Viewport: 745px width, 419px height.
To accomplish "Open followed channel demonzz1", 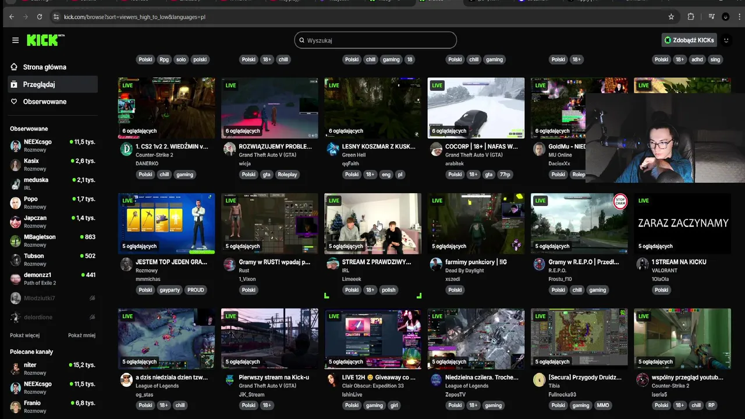I will 52,279.
